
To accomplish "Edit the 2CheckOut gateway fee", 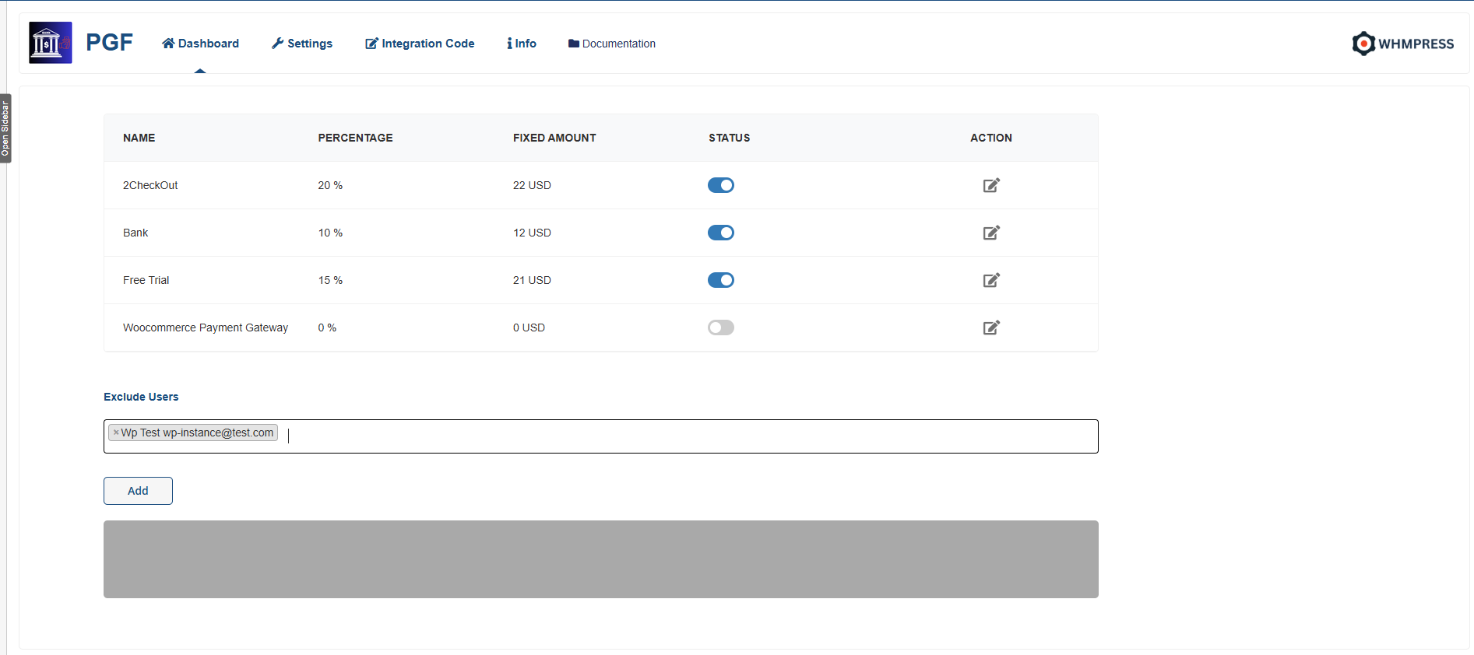I will pyautogui.click(x=990, y=185).
